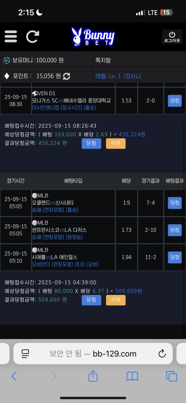Viewport: 186px width, 403px height.
Task: Open the 레벨 Lv. 1 link
Action: pos(118,76)
